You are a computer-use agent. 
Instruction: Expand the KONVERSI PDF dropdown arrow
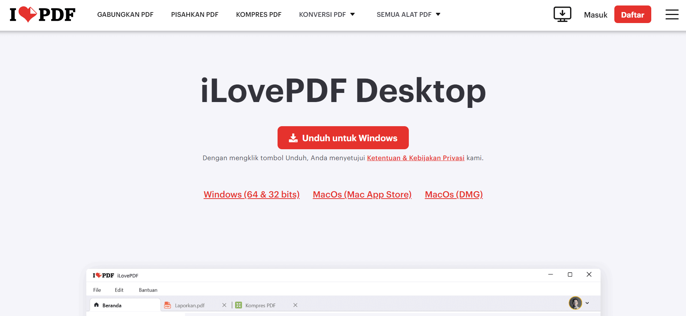point(353,14)
